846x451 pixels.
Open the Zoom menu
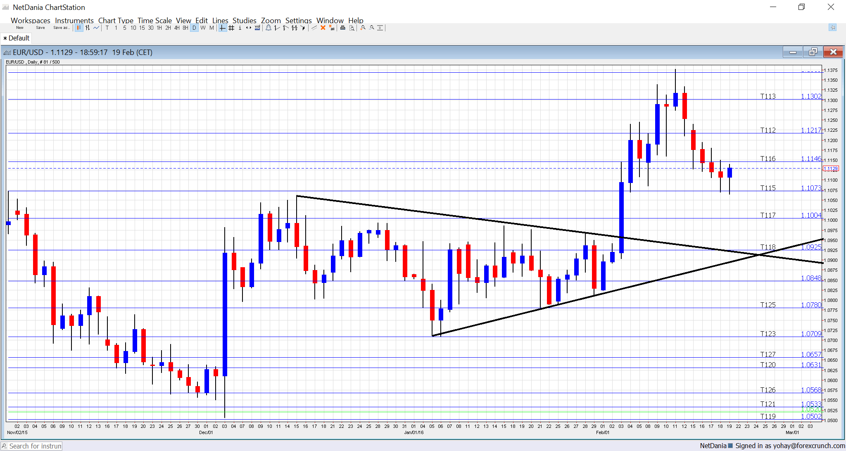coord(271,20)
